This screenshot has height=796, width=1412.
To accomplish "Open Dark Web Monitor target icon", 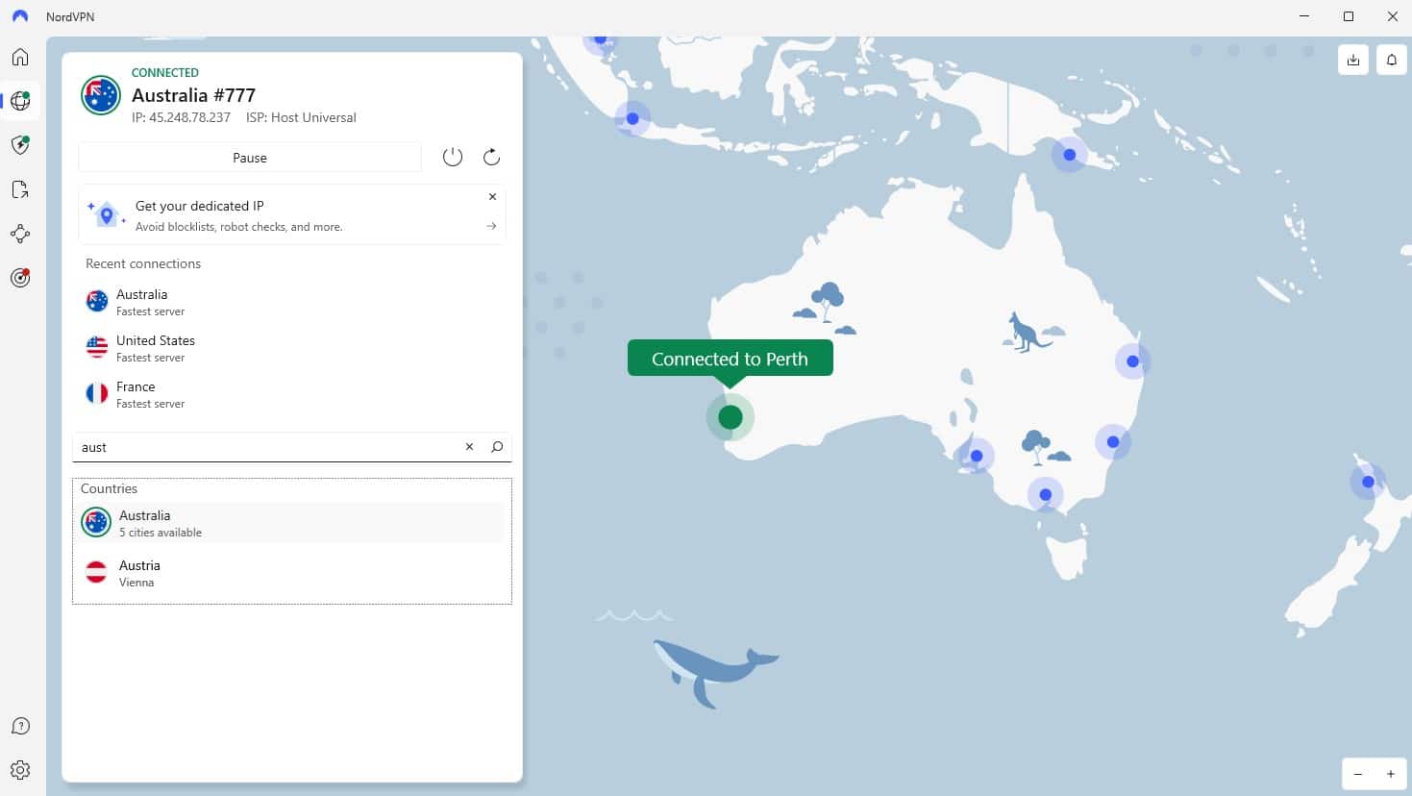I will pos(20,278).
